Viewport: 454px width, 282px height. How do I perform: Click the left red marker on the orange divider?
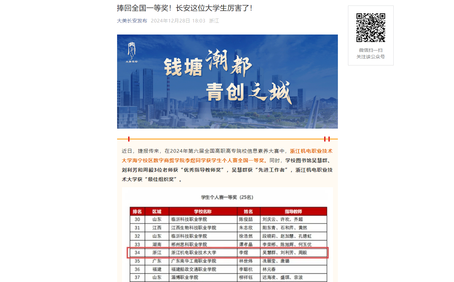pyautogui.click(x=129, y=139)
